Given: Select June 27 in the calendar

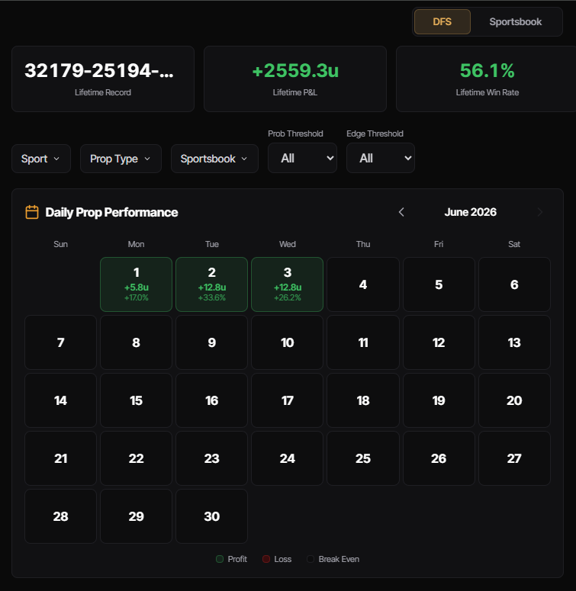Looking at the screenshot, I should [514, 458].
